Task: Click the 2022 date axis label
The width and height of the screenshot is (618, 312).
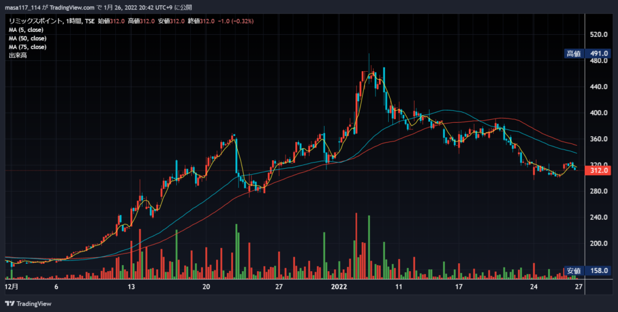Action: click(x=339, y=287)
